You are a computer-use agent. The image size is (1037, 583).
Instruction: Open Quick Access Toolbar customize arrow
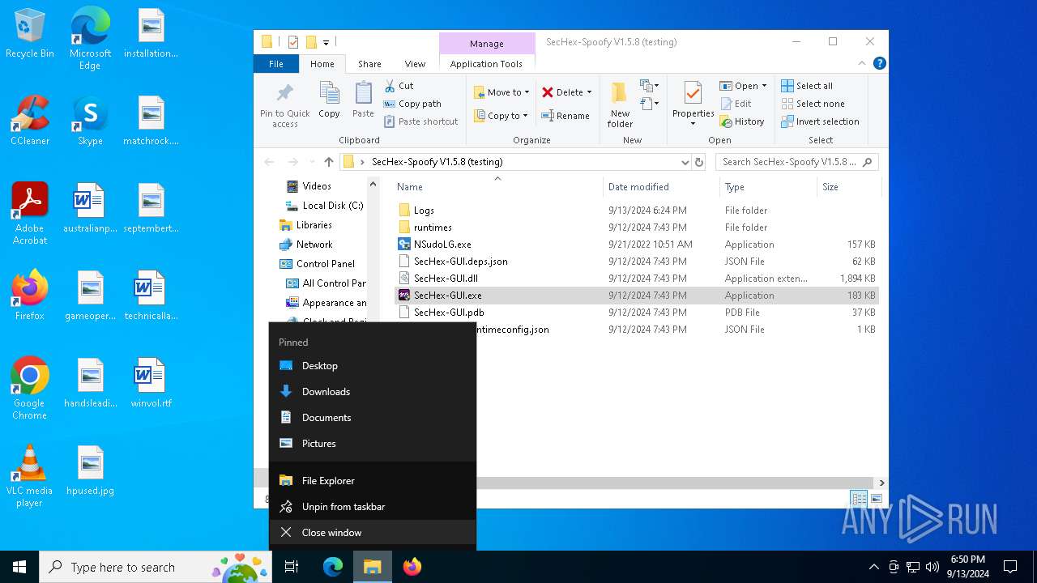(x=326, y=42)
